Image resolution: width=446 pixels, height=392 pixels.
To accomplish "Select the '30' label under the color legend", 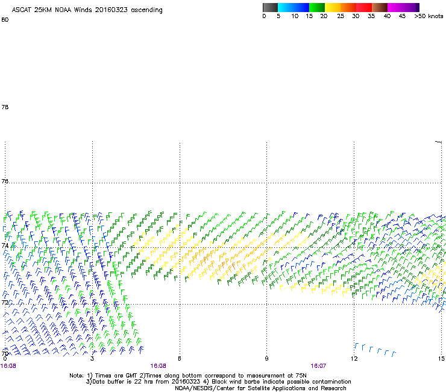I will point(356,16).
